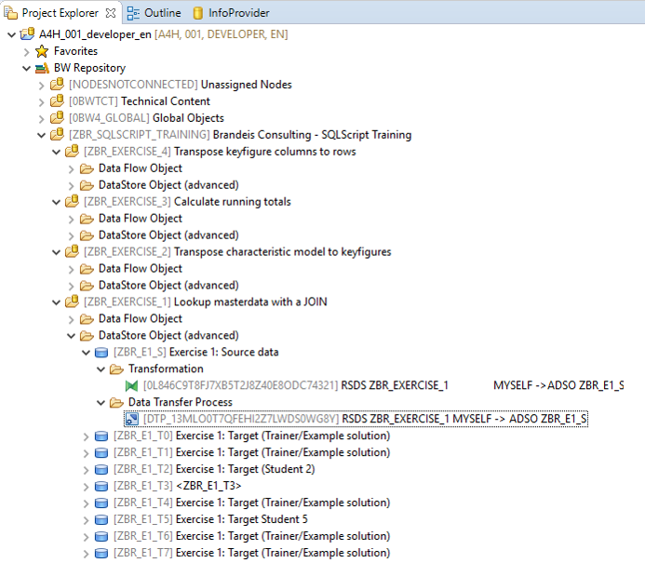
Task: Expand the Global Objects area
Action: point(41,119)
